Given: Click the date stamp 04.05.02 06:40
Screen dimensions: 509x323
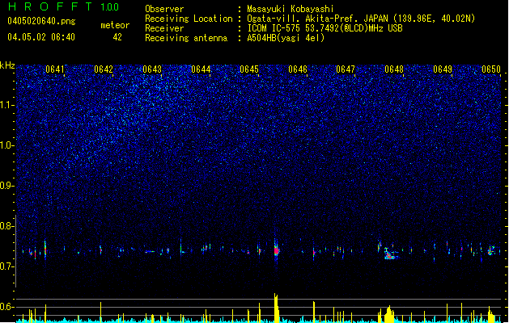Looking at the screenshot, I should click(41, 37).
